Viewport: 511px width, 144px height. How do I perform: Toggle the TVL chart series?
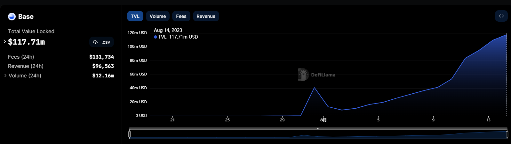(135, 16)
